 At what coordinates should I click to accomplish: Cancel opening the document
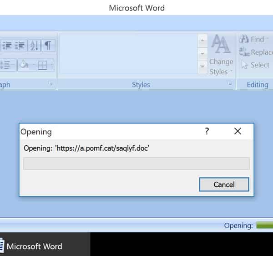[224, 184]
